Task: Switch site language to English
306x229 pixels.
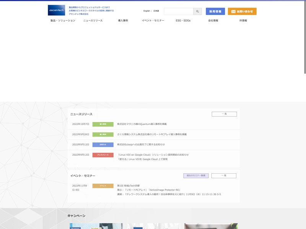Action: coord(146,11)
